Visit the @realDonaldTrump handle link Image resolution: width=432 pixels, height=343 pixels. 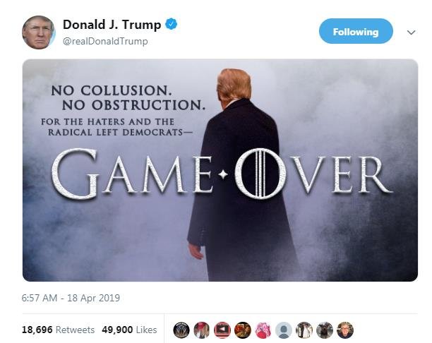coord(105,42)
